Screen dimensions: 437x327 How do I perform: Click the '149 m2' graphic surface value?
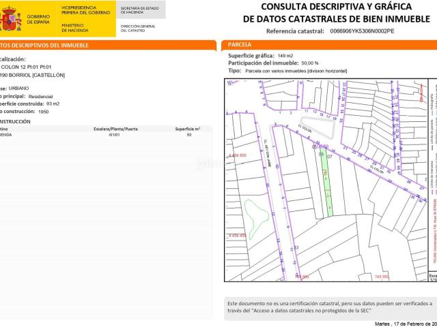pos(285,56)
